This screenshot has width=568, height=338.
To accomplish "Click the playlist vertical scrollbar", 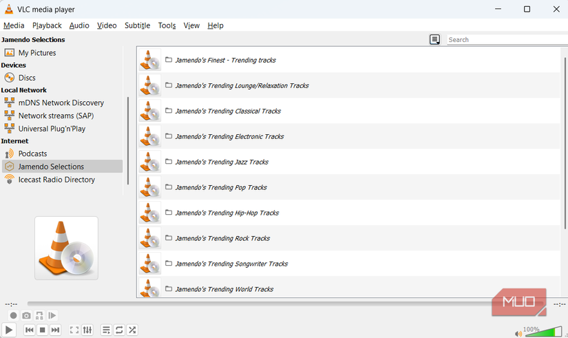I will (x=565, y=143).
